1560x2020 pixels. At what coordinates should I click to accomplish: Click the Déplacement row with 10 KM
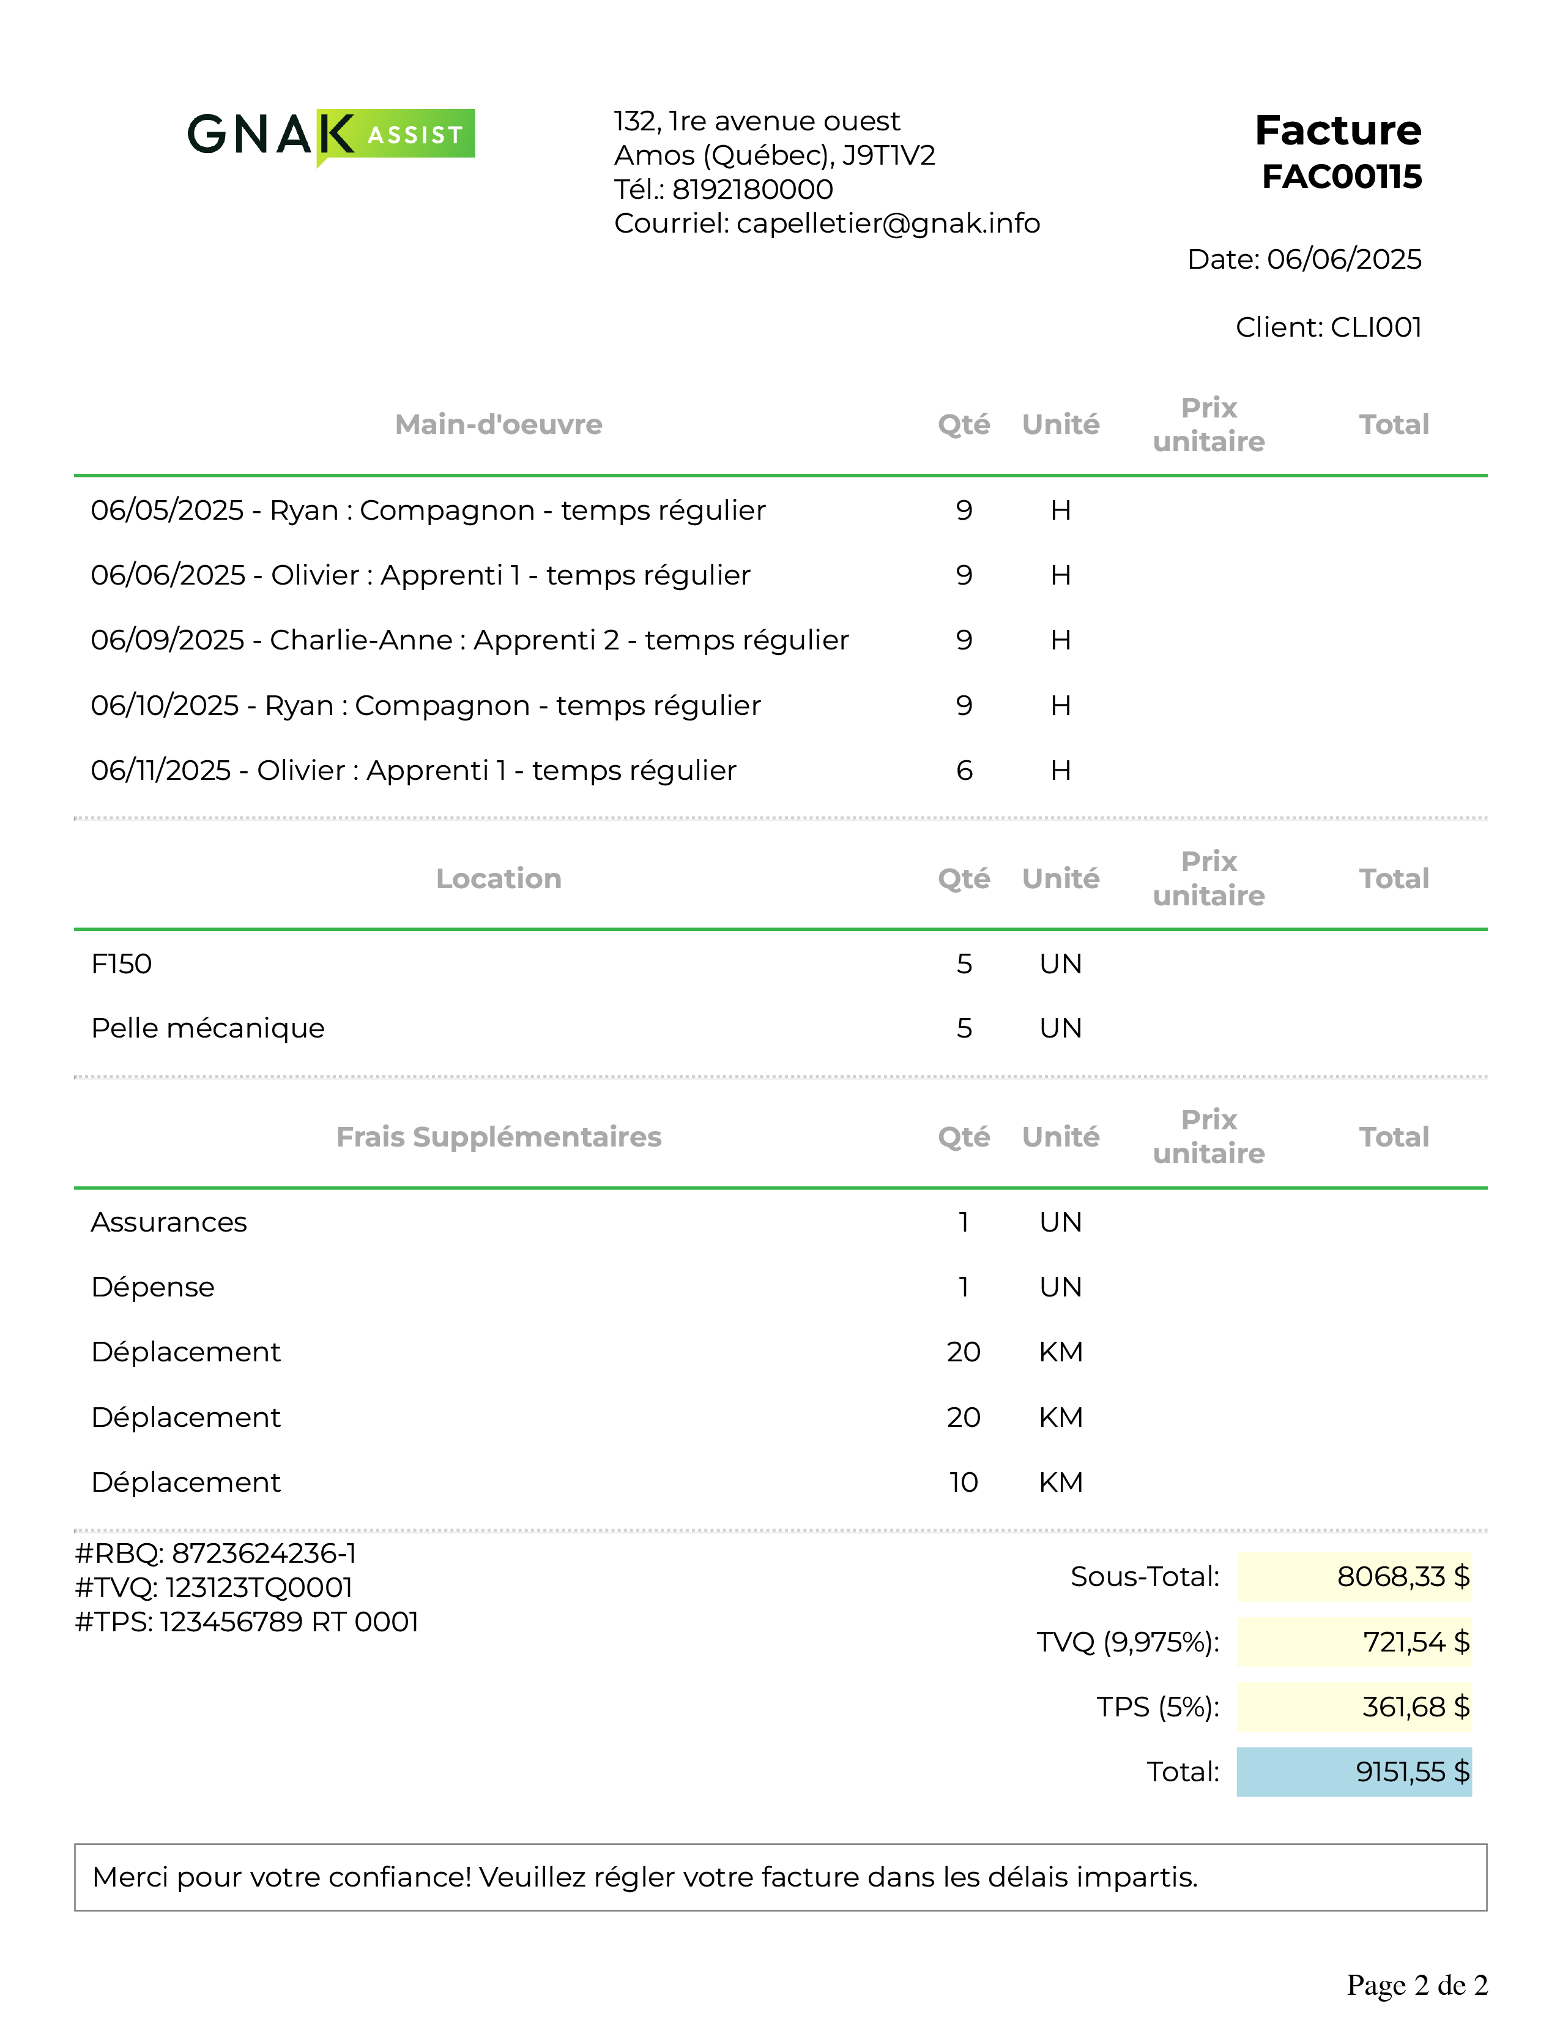coord(780,1483)
